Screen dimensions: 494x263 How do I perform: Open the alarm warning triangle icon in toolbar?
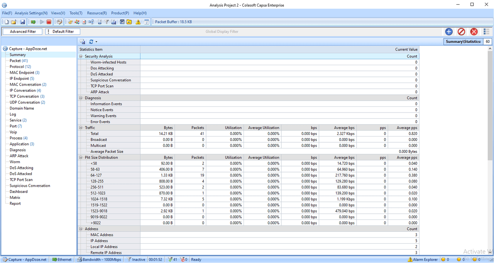138,22
